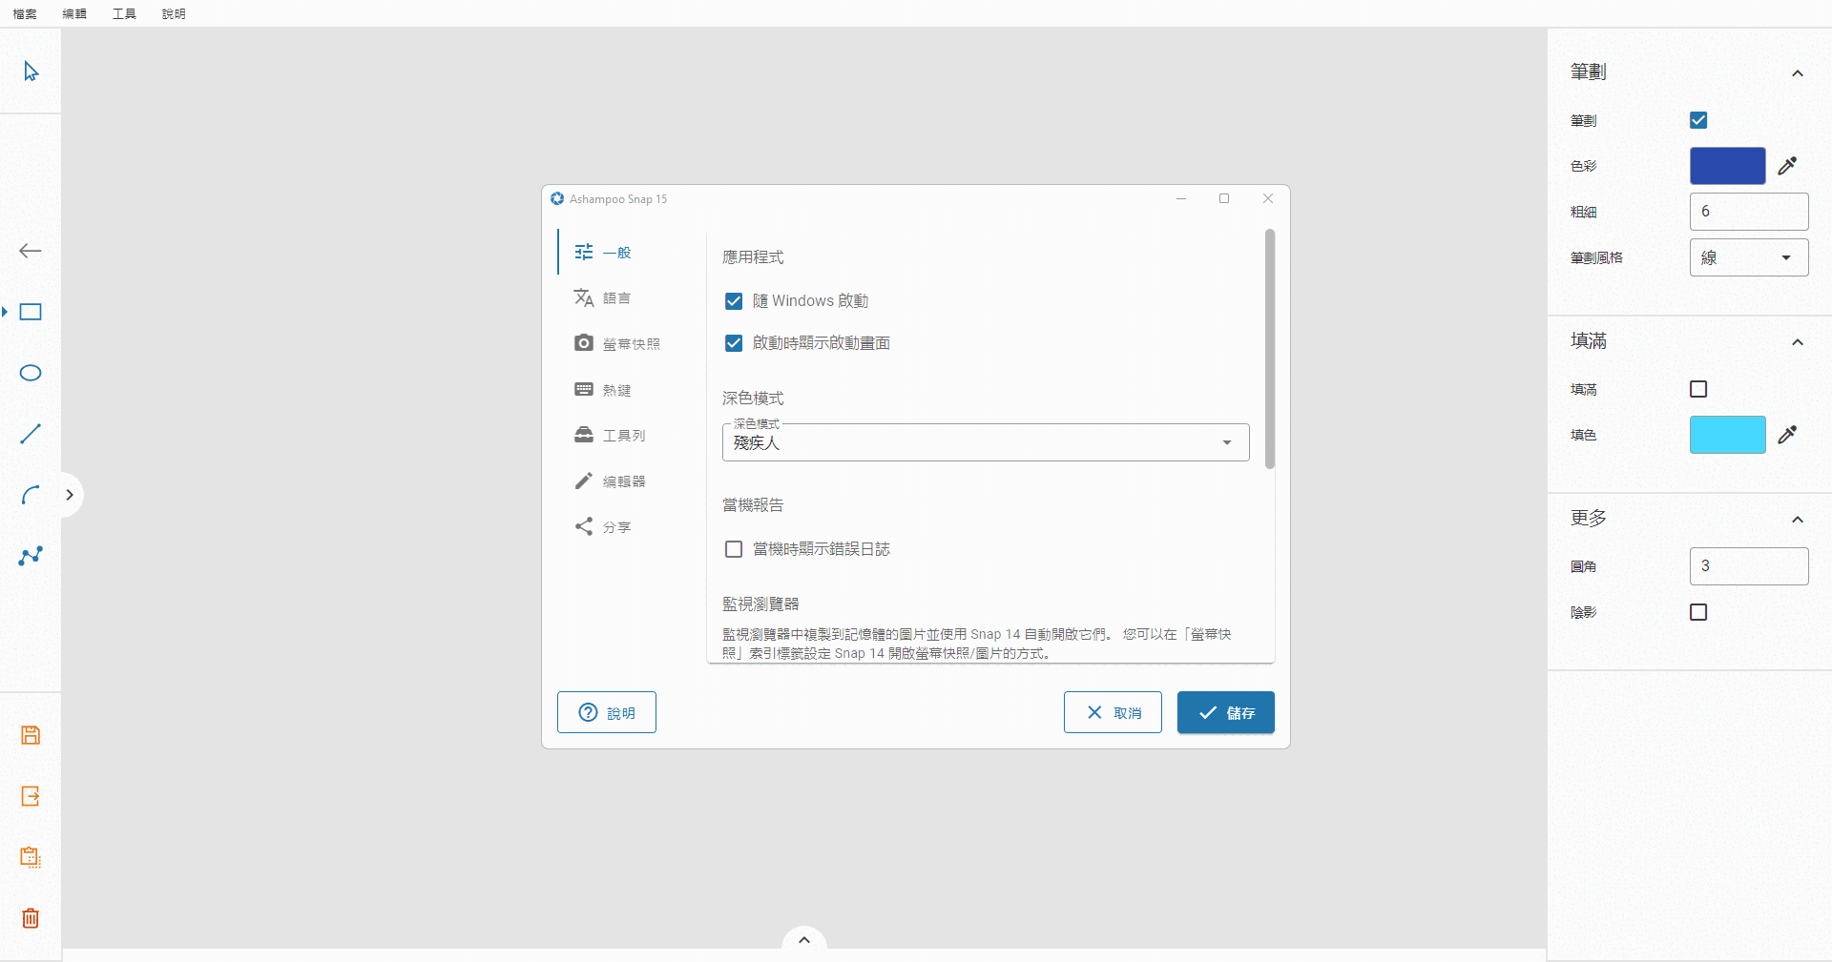
Task: Click the cyan fill color swatch
Action: [x=1727, y=435]
